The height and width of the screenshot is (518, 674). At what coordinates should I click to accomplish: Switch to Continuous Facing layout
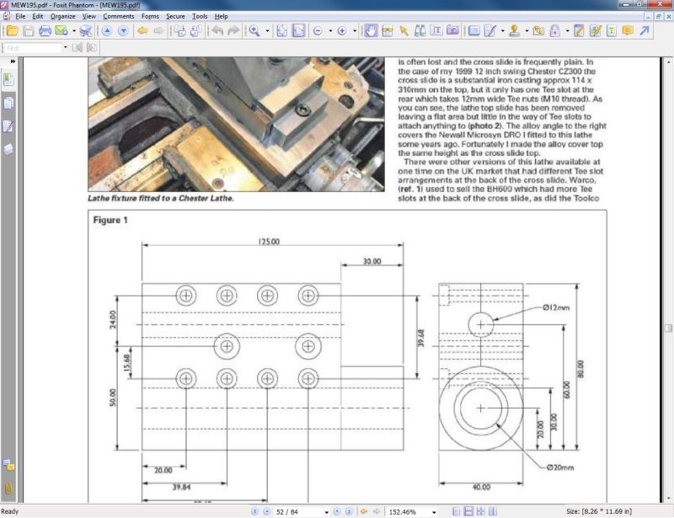tap(480, 511)
